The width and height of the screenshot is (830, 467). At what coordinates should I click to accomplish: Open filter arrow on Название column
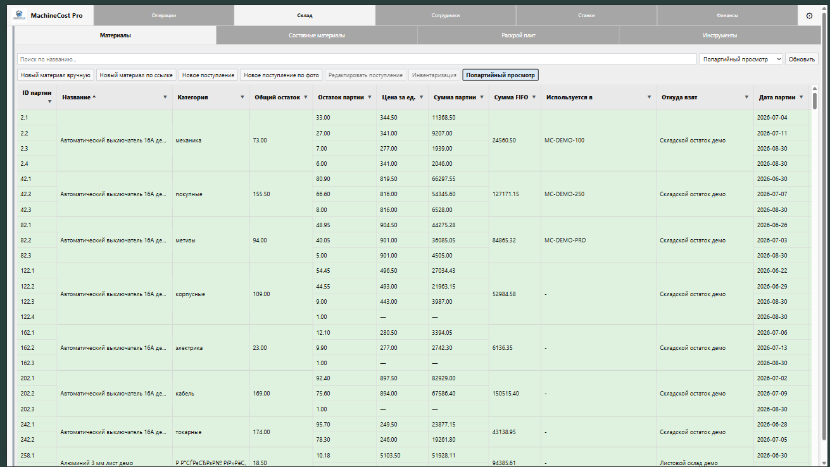[165, 97]
